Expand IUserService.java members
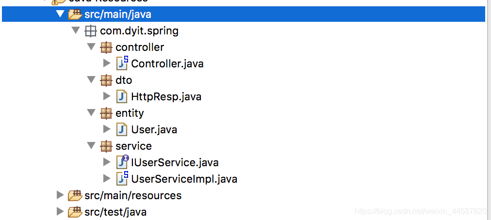The image size is (491, 220). [107, 162]
